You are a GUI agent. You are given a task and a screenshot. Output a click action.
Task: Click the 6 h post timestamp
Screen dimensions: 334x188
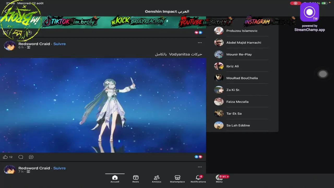[x=21, y=47]
